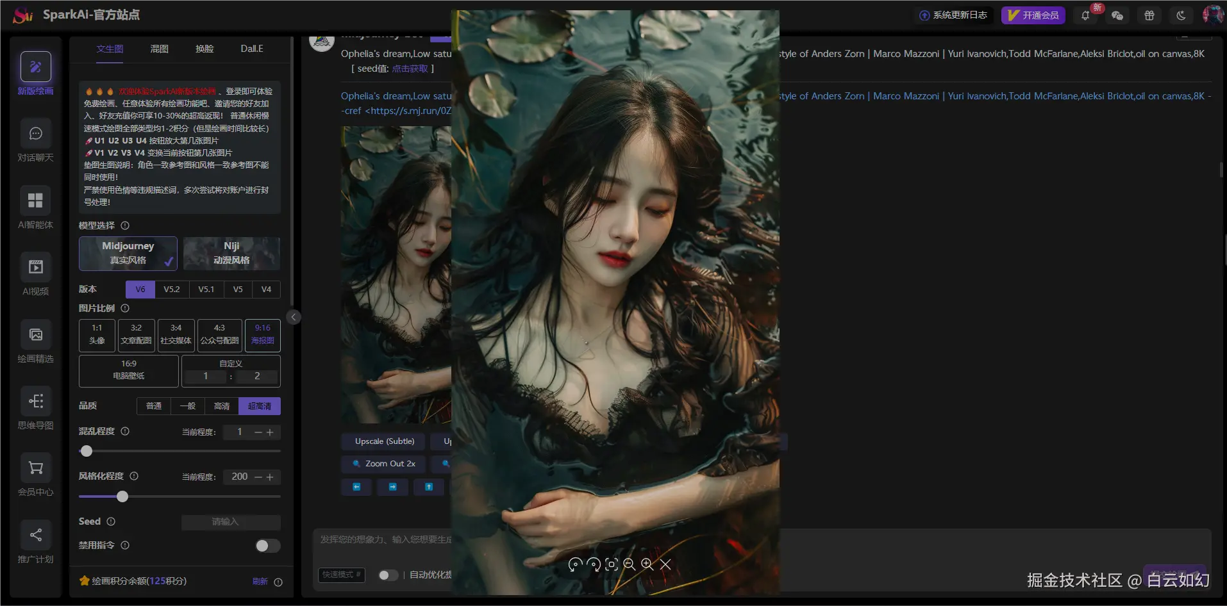1227x606 pixels.
Task: Choose 高清 quality option
Action: pyautogui.click(x=221, y=405)
